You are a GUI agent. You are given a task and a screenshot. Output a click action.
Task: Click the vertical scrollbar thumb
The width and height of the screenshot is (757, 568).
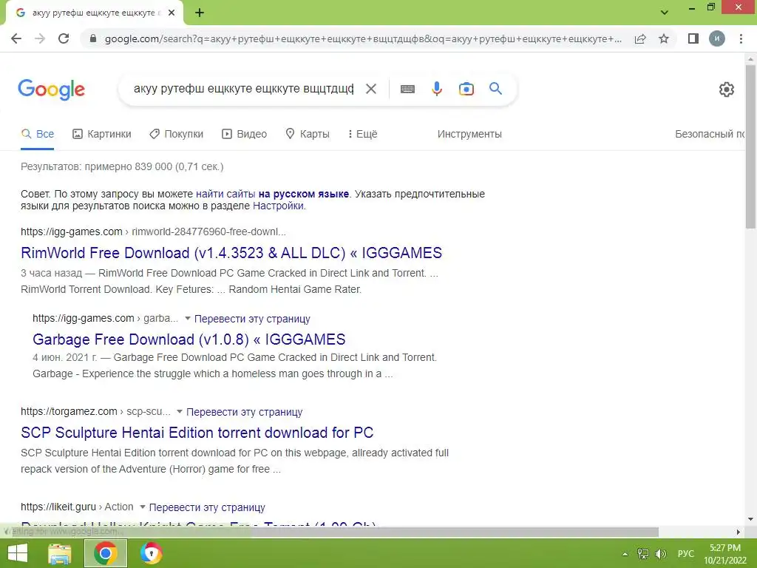point(750,146)
